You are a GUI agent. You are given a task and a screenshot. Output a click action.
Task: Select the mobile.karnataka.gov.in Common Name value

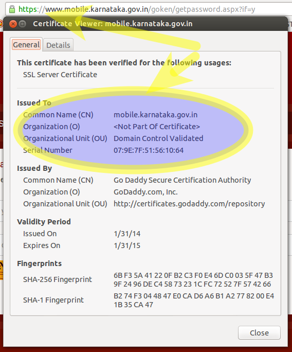point(155,115)
